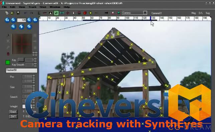Click the white pin toolbar icon
215x132 pixels.
tap(73, 13)
